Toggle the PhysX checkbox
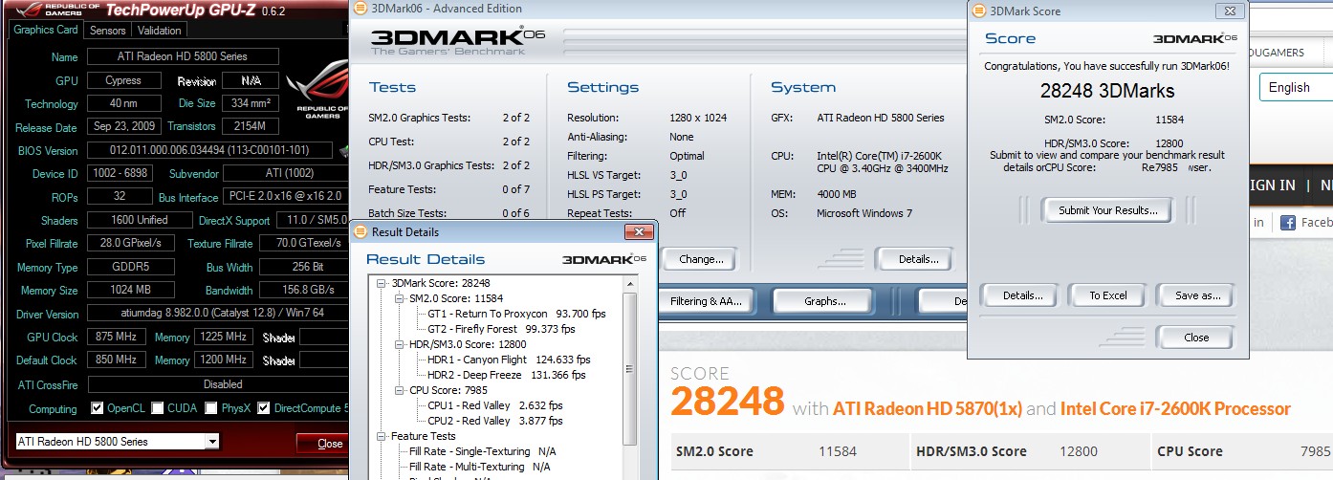1333x480 pixels. tap(211, 408)
